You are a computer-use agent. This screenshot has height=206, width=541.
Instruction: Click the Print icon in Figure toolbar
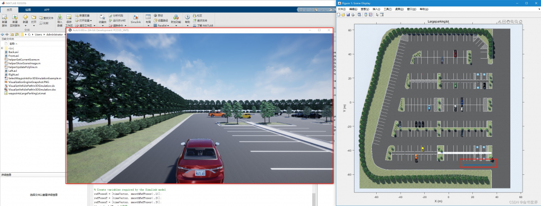click(x=353, y=15)
